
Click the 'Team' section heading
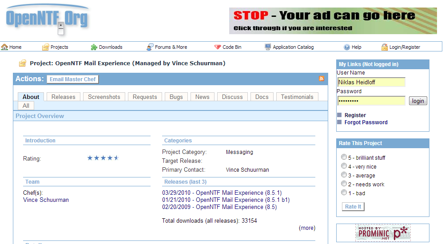point(32,181)
